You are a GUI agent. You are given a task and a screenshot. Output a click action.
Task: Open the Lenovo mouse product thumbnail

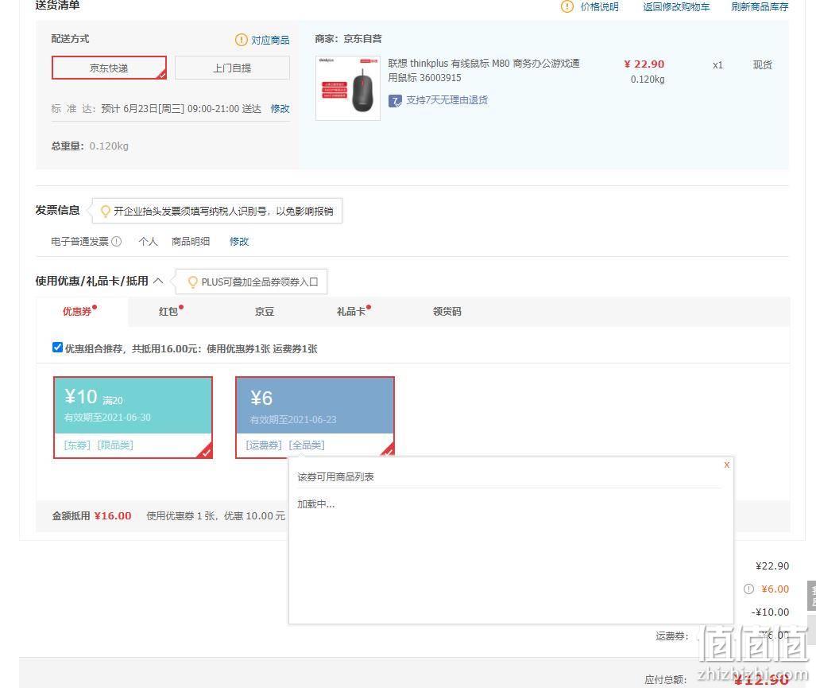coord(348,88)
